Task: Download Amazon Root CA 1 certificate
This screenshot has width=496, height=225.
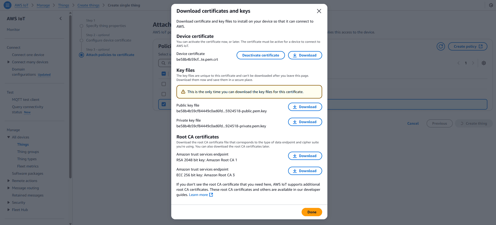Action: 305,156
